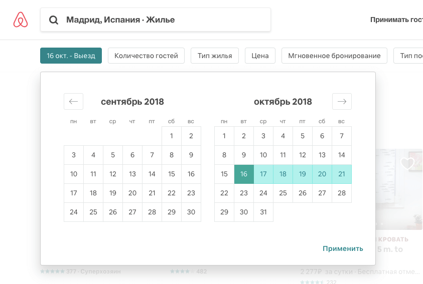Click the heart favorite icon on listing
Image resolution: width=423 pixels, height=284 pixels.
(x=407, y=163)
